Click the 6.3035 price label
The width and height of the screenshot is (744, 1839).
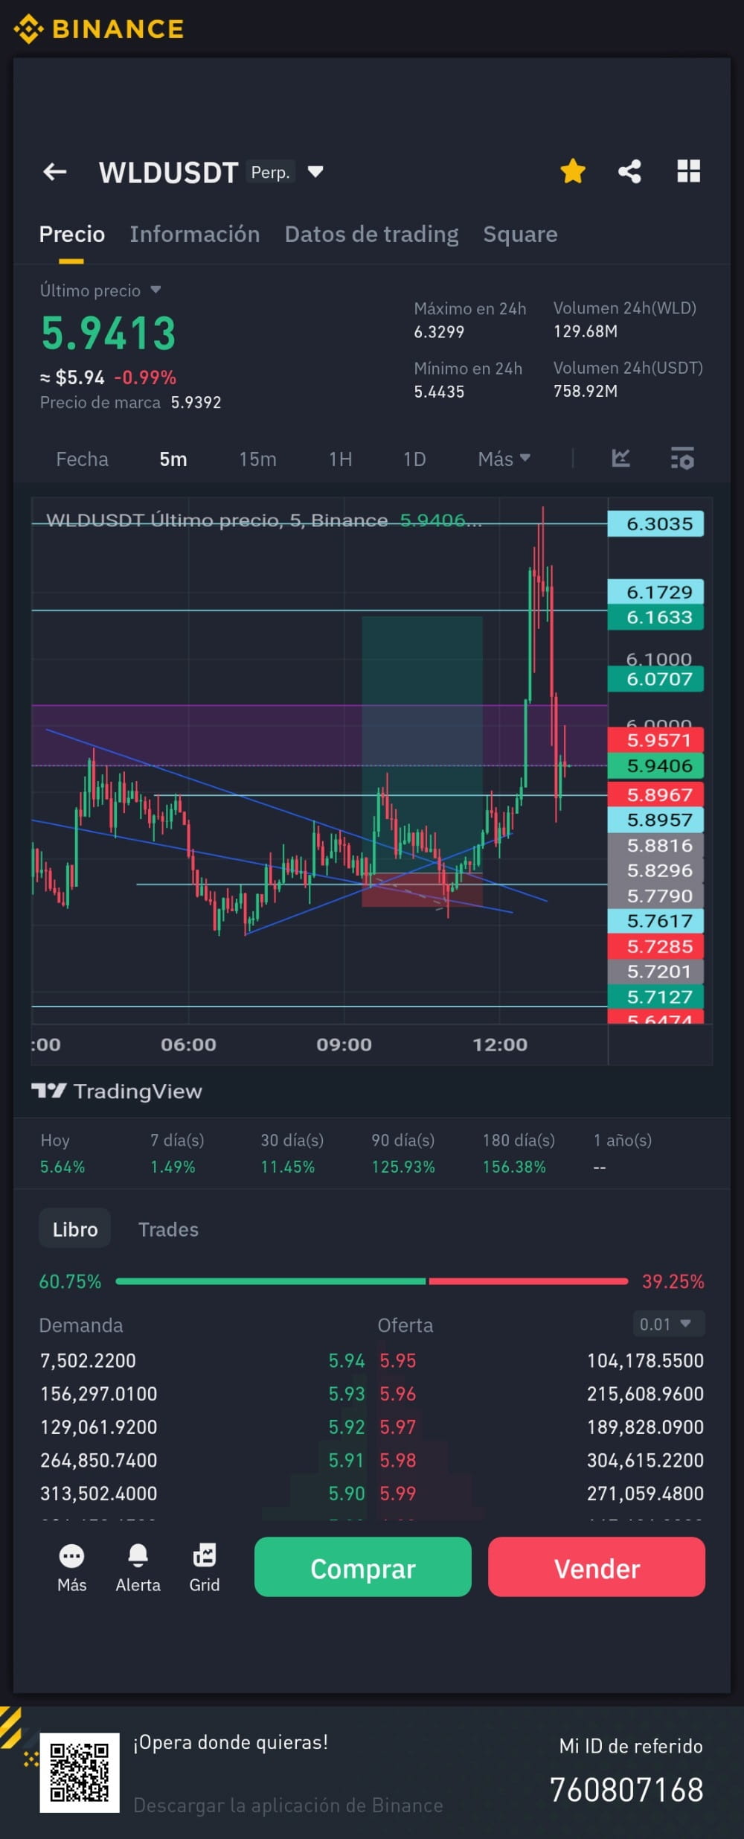tap(655, 524)
